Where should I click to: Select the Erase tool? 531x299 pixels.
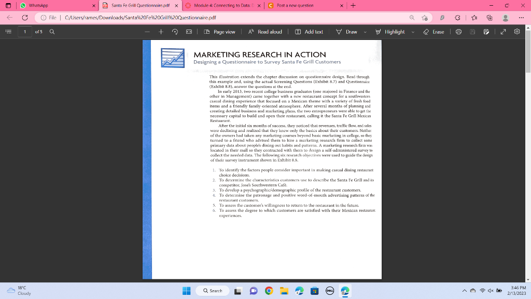coord(434,32)
